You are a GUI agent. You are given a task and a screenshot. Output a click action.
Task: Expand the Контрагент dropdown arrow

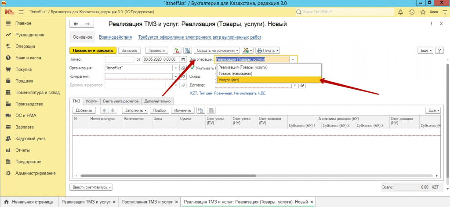tap(176, 76)
